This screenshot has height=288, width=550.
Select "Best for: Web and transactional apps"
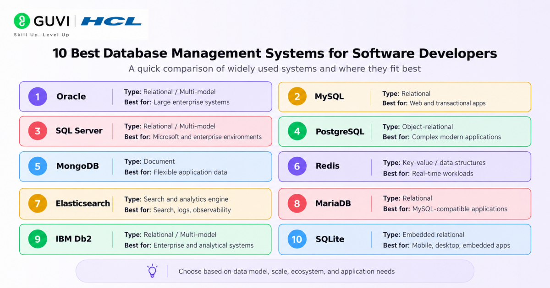pos(434,103)
